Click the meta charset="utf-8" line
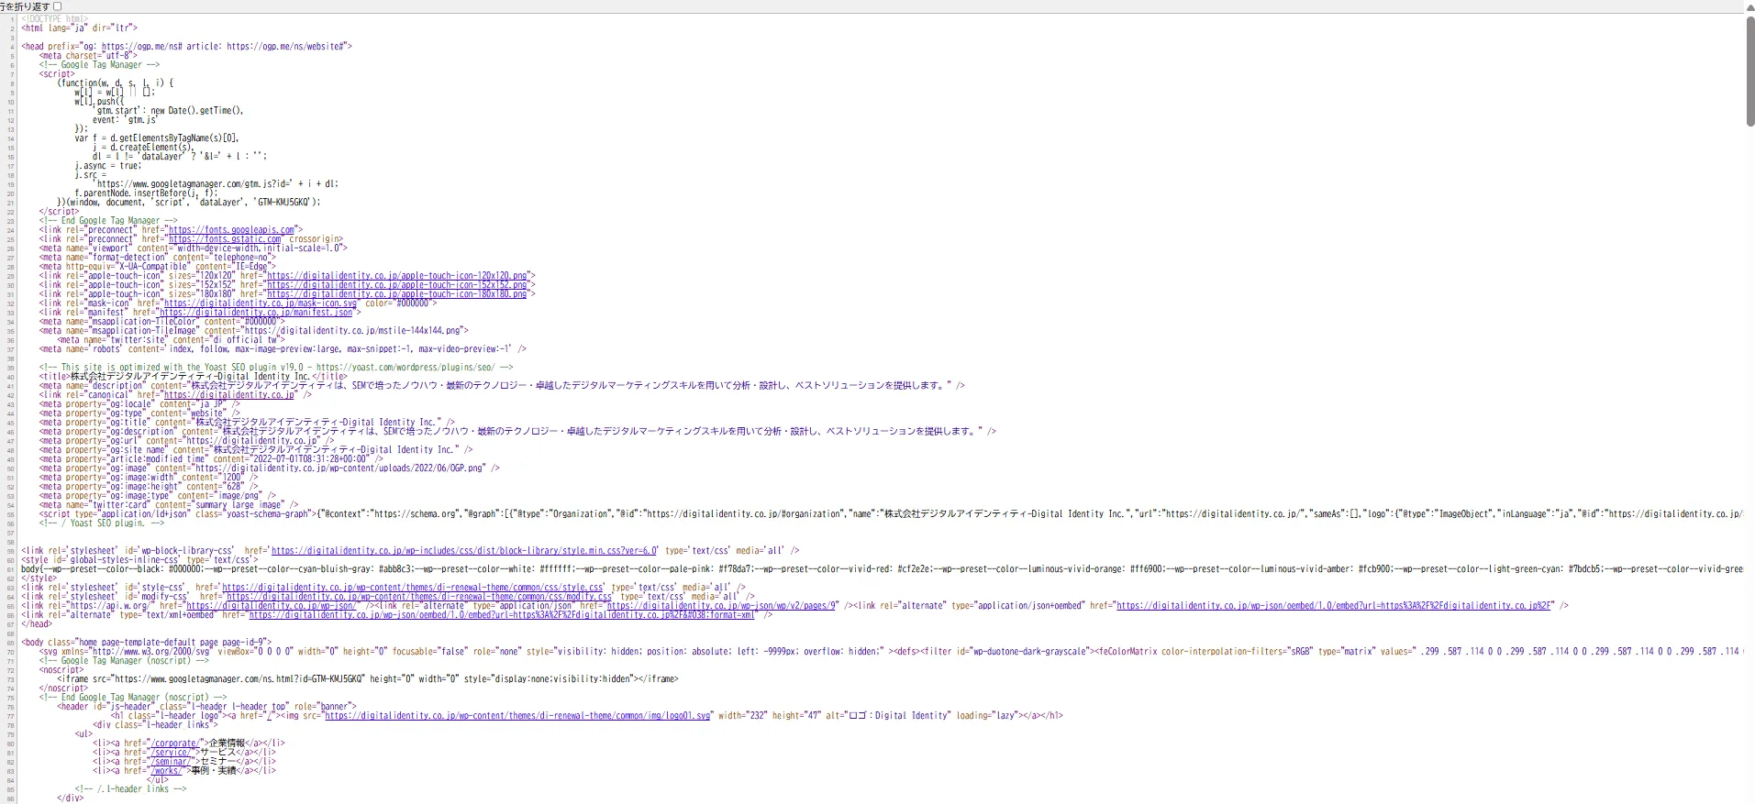Image resolution: width=1755 pixels, height=804 pixels. tap(88, 56)
